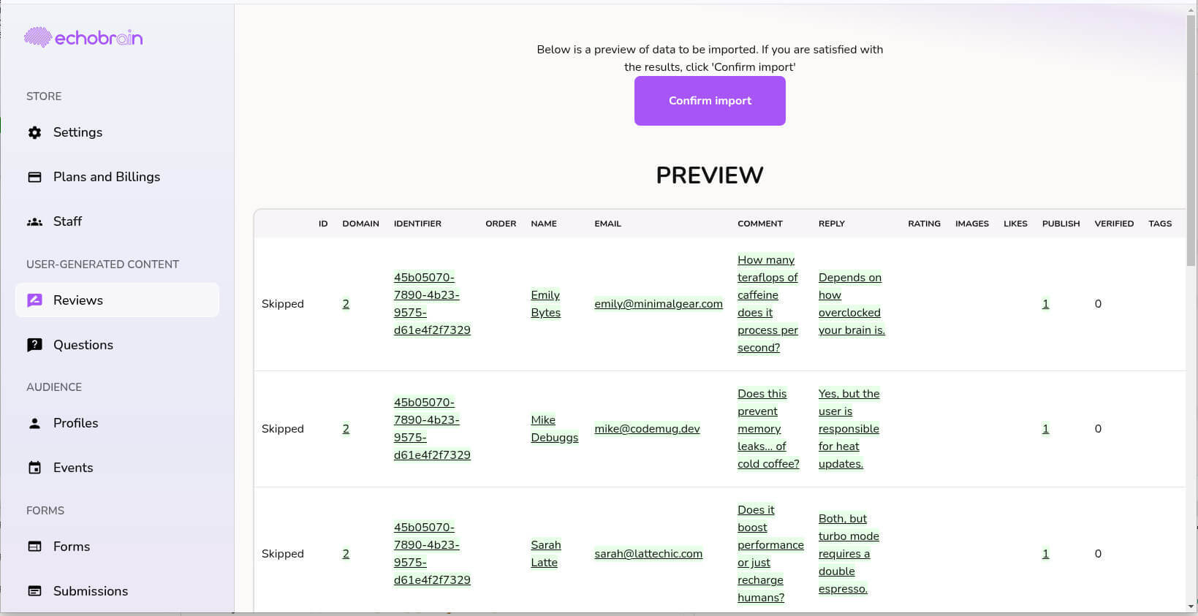Open the Questions section

(117, 345)
